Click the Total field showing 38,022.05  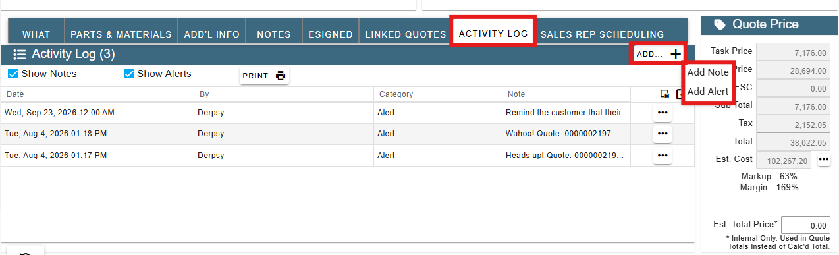[793, 142]
